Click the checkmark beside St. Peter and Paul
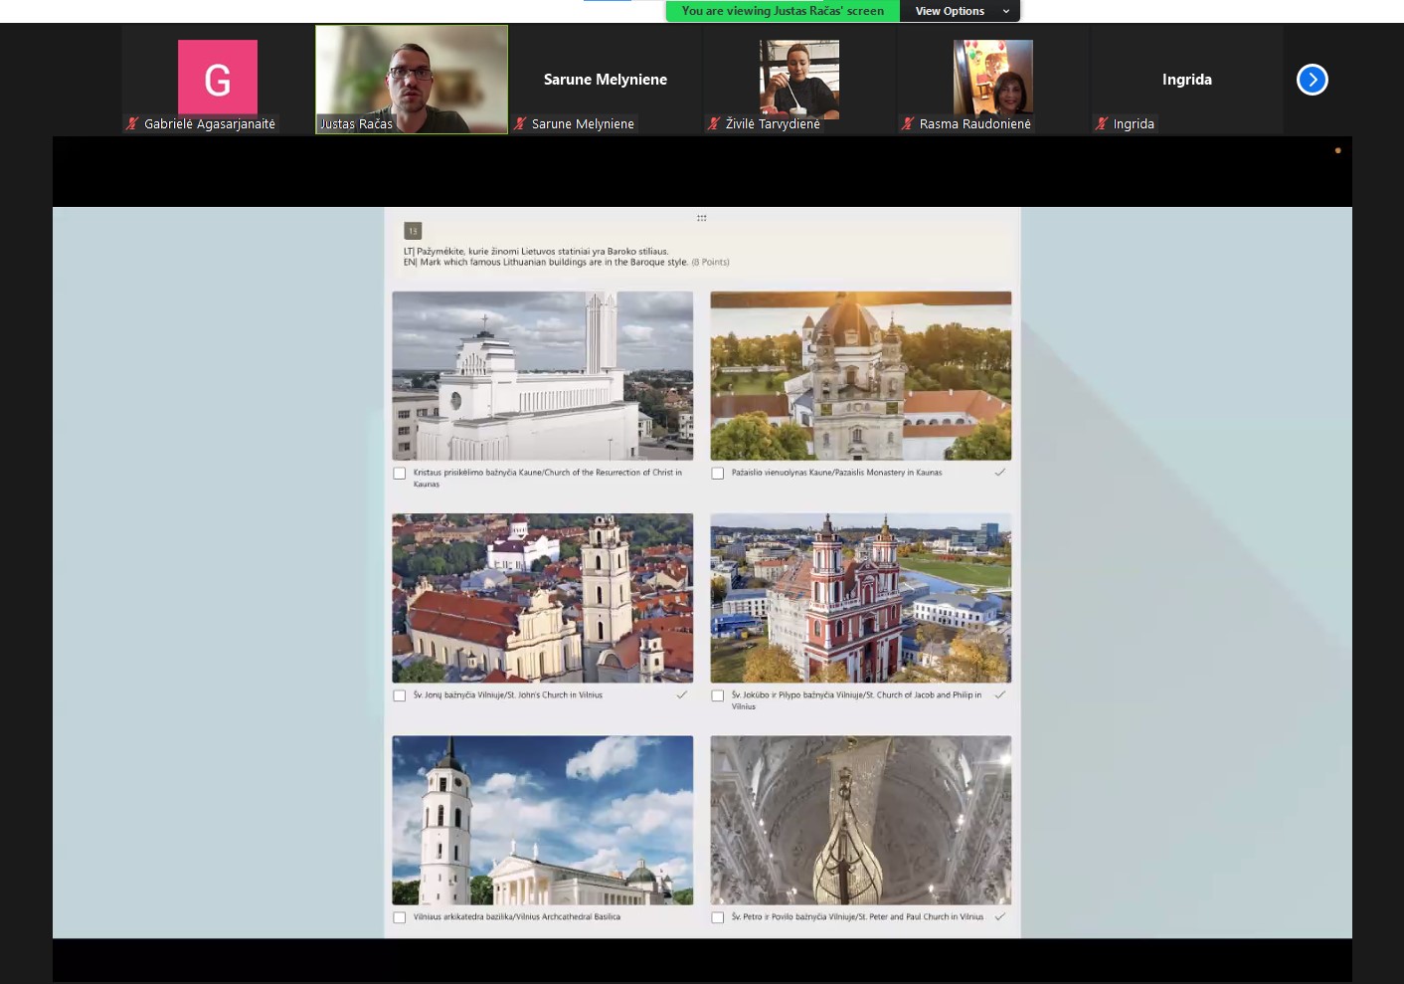The image size is (1404, 984). (1000, 916)
